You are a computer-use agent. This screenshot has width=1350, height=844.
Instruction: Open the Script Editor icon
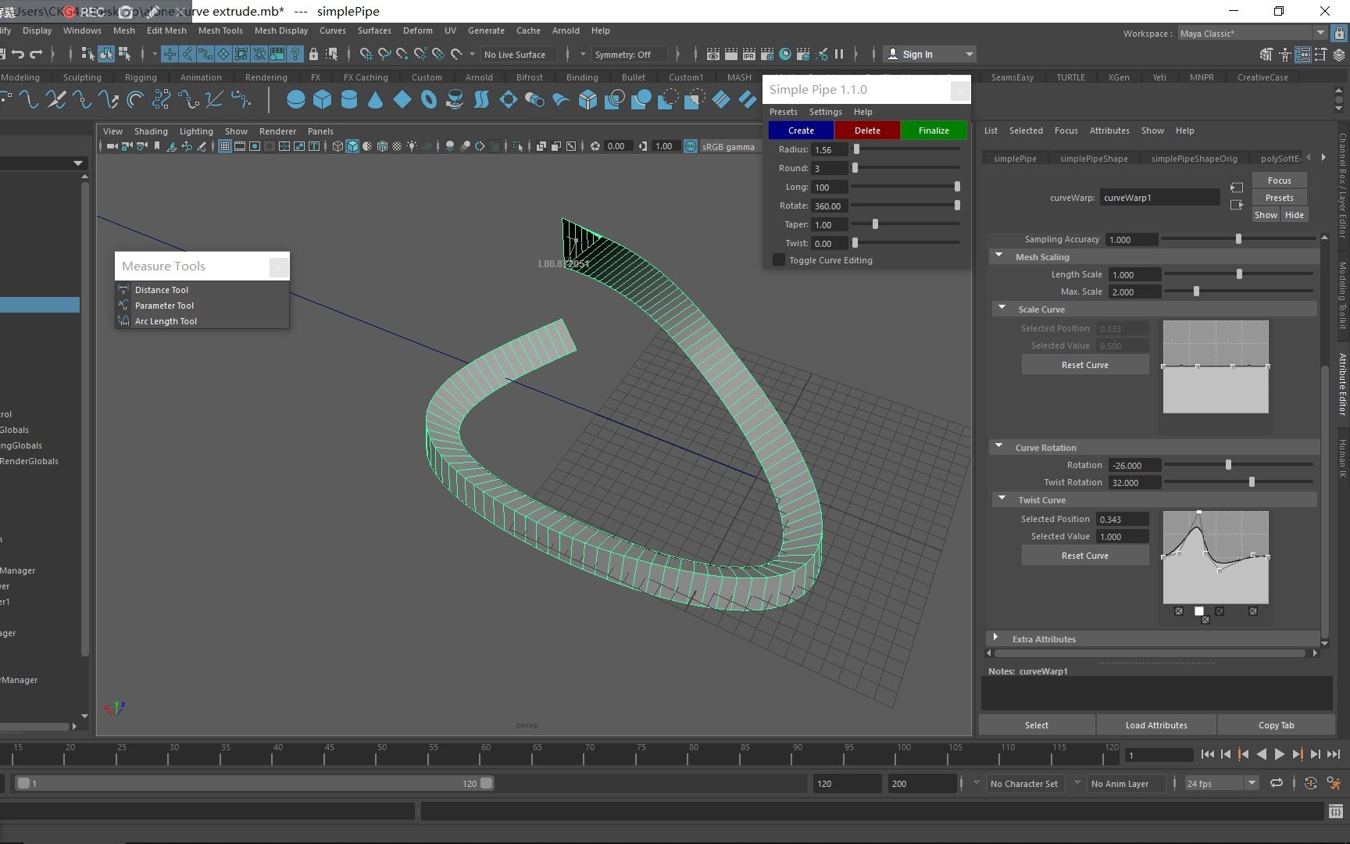point(1335,812)
